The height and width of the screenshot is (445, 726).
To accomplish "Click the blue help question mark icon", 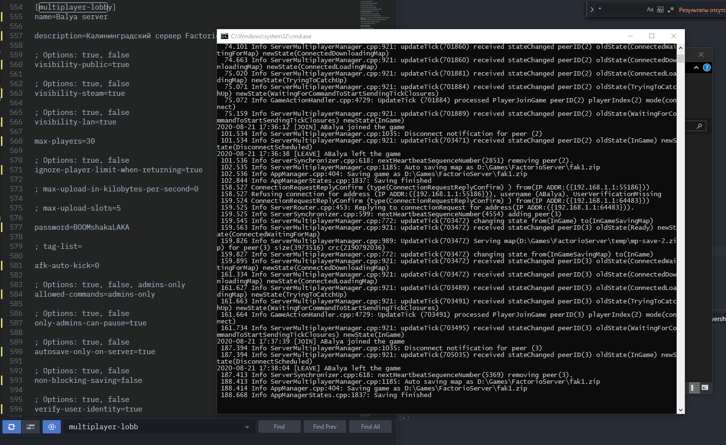I will [x=707, y=68].
